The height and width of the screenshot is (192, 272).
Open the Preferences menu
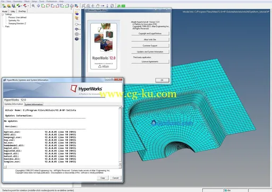52,2
